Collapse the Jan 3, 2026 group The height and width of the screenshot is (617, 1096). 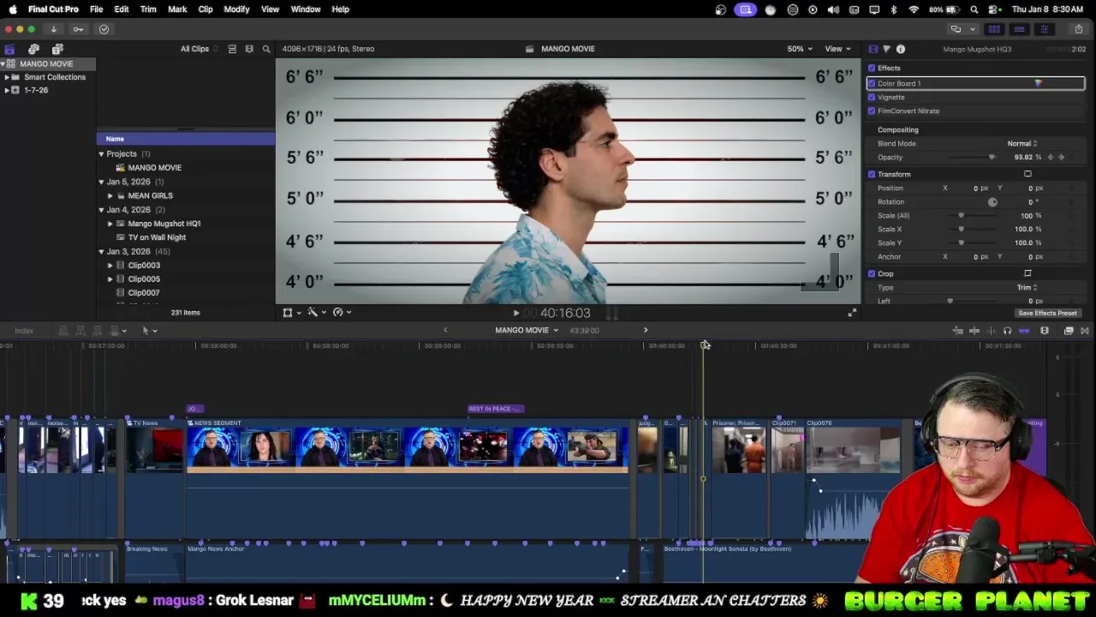click(x=101, y=251)
